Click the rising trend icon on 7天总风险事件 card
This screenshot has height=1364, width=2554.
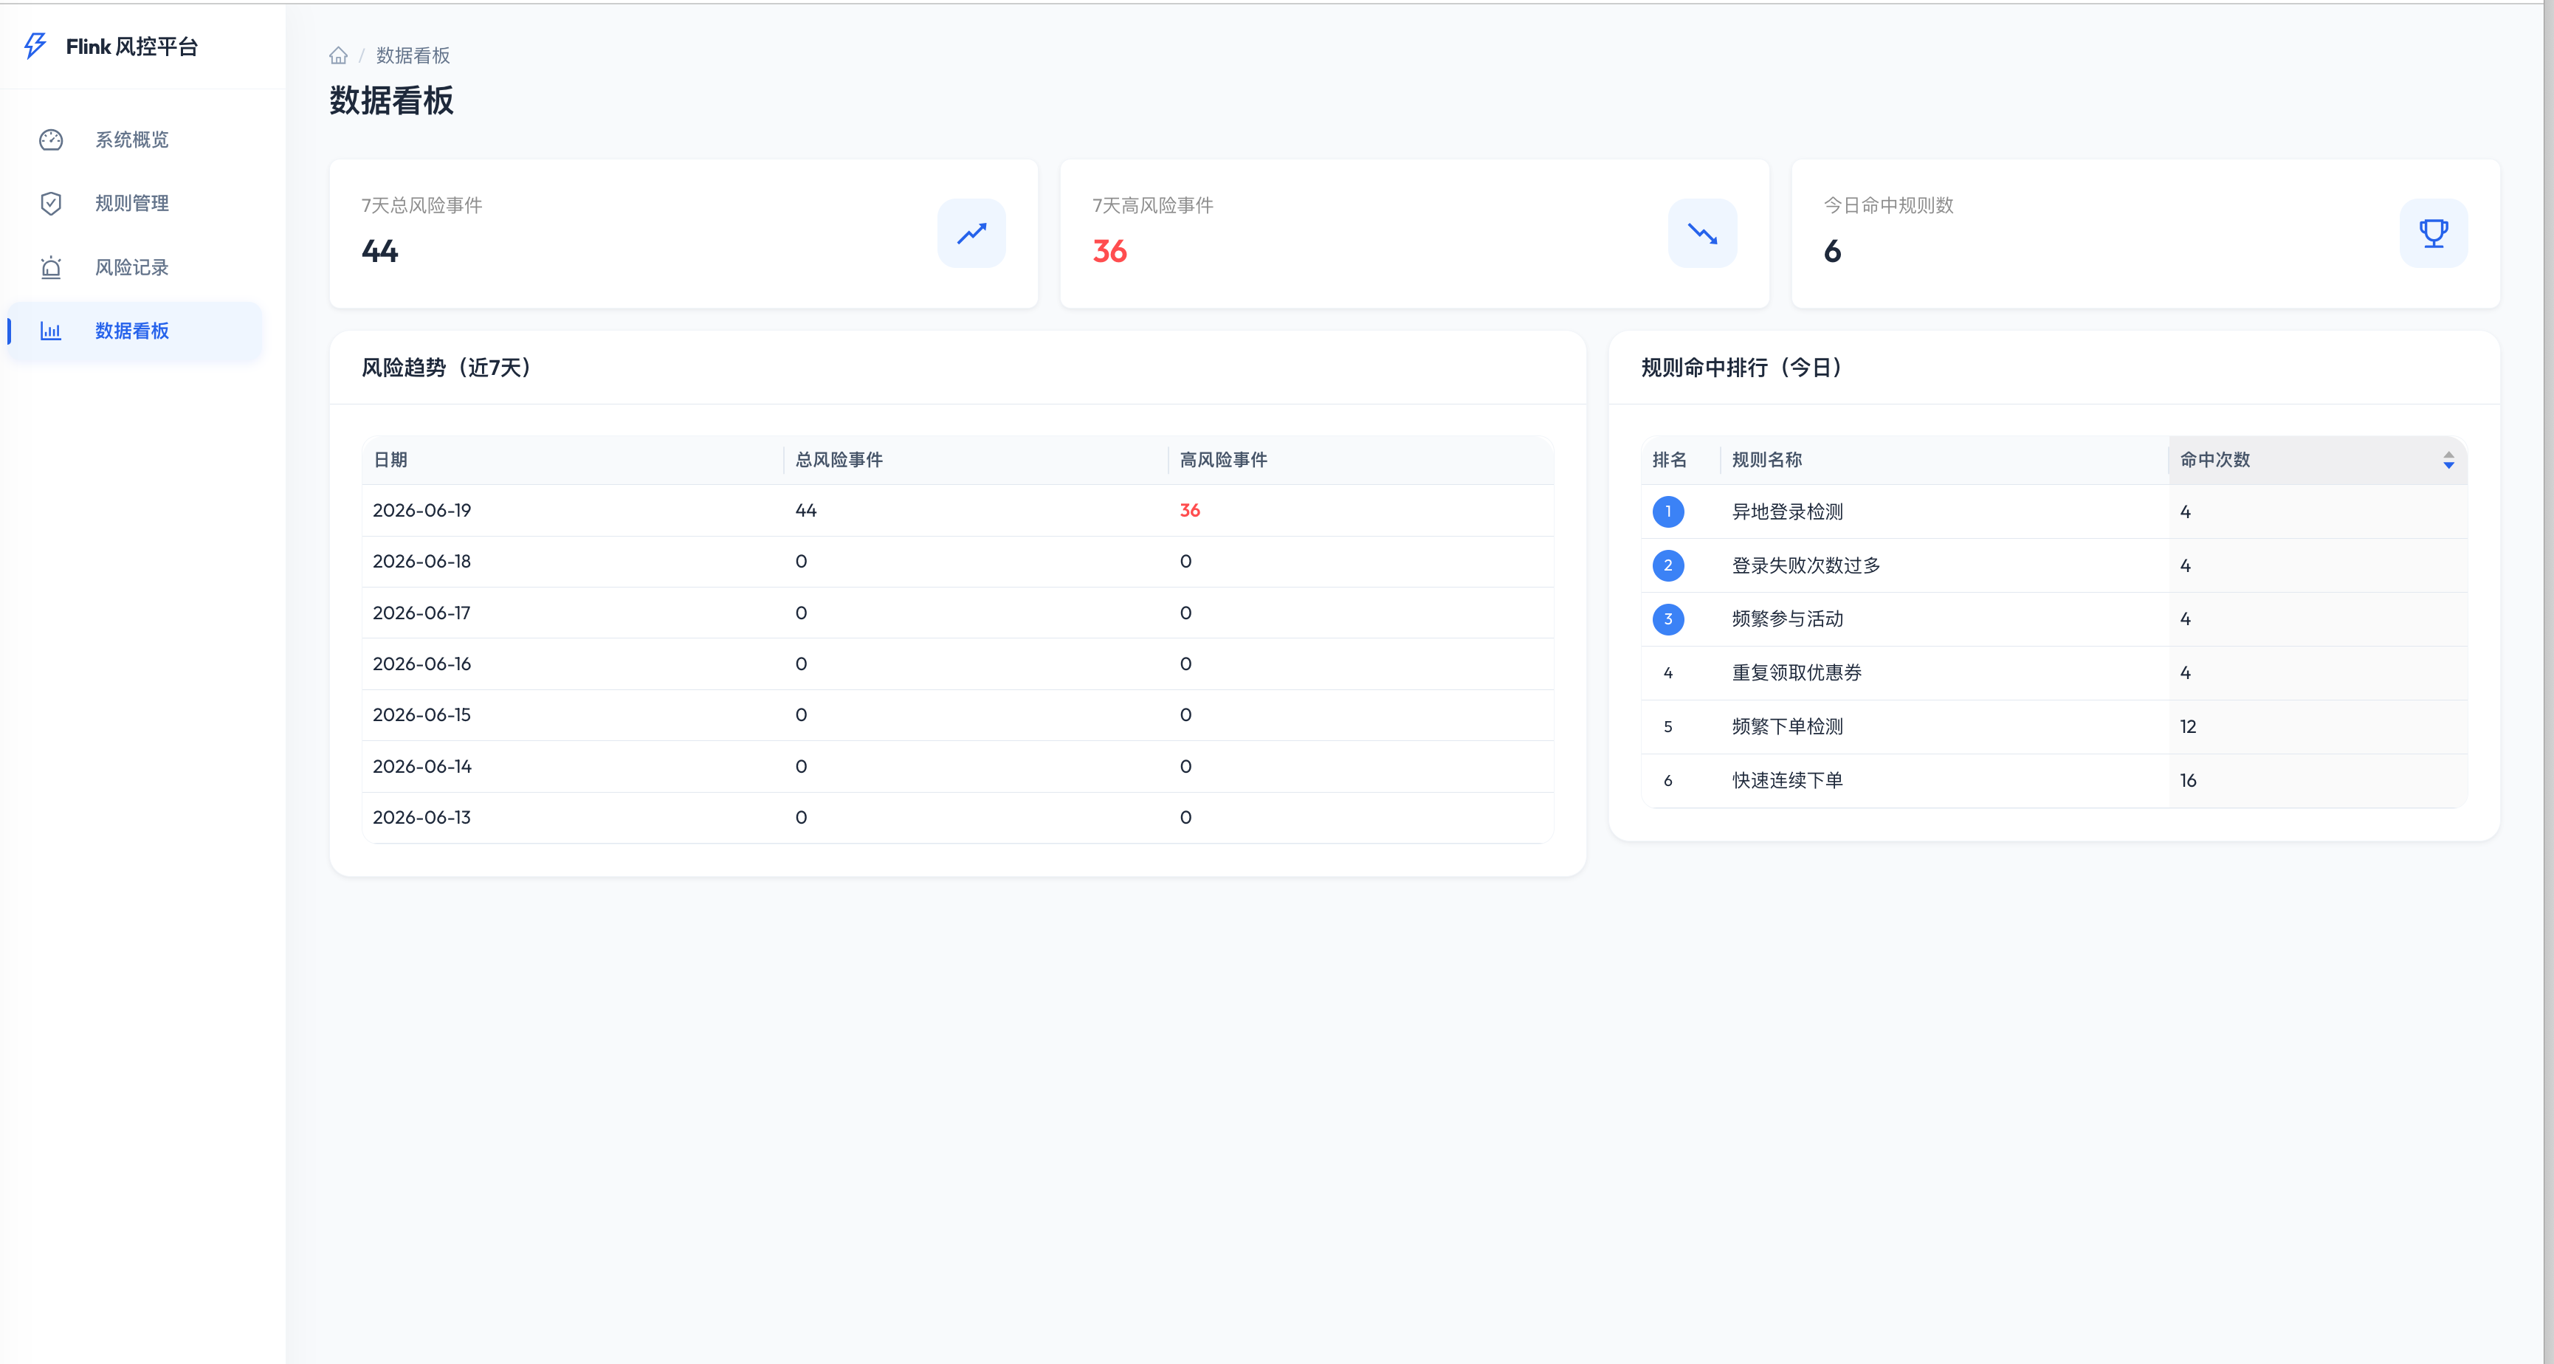click(971, 233)
